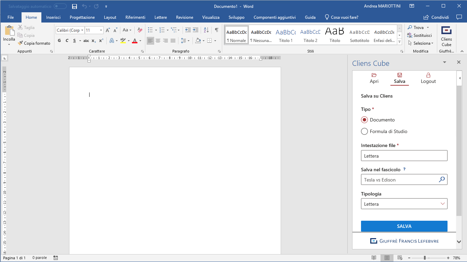467x262 pixels.
Task: Click the Copia formato paintbrush icon
Action: click(21, 43)
